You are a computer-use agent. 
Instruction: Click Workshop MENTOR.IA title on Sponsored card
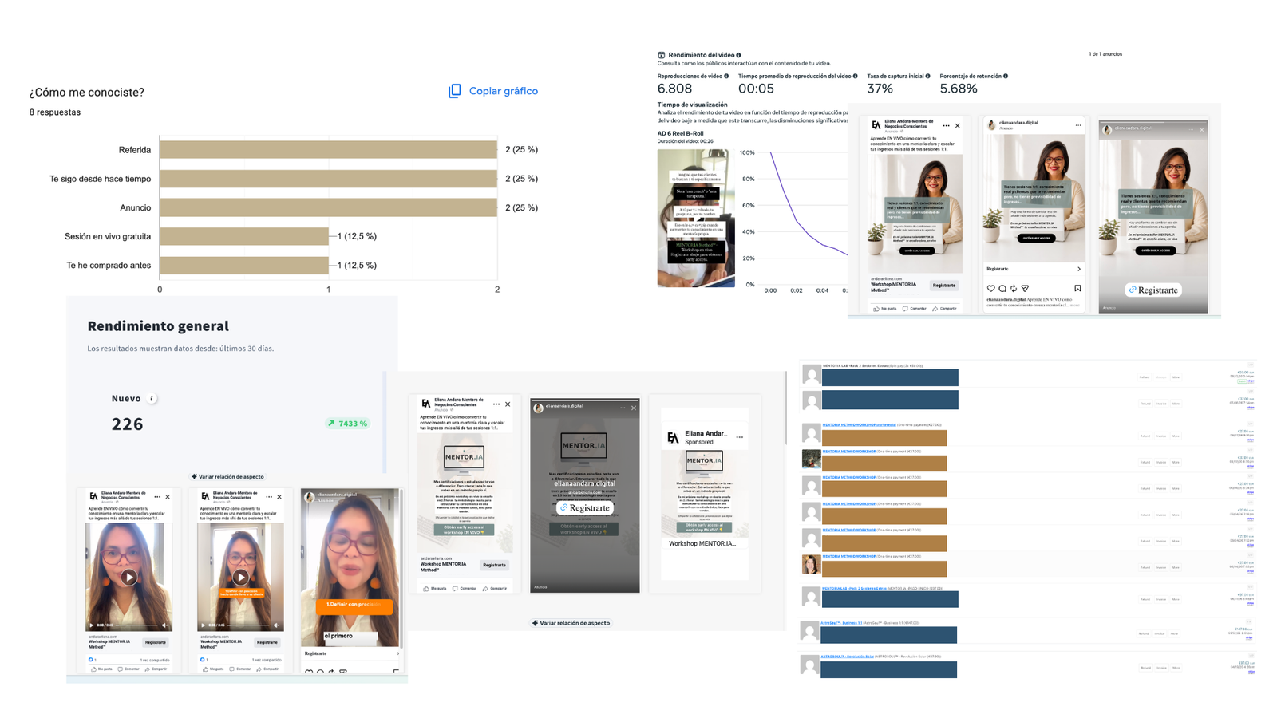(x=702, y=543)
